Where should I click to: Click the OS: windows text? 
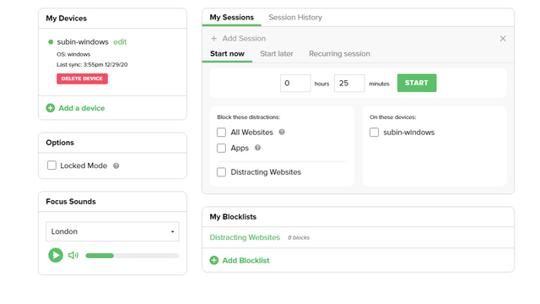[x=73, y=54]
